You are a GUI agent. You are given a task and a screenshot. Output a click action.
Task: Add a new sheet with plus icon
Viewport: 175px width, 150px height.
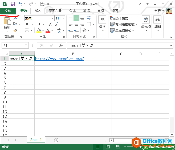pos(56,140)
